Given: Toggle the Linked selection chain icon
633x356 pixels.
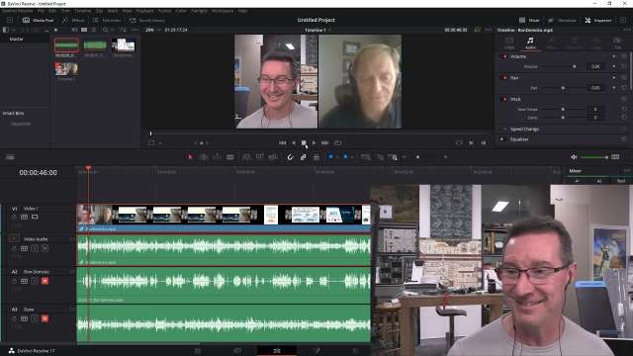Looking at the screenshot, I should tap(304, 157).
